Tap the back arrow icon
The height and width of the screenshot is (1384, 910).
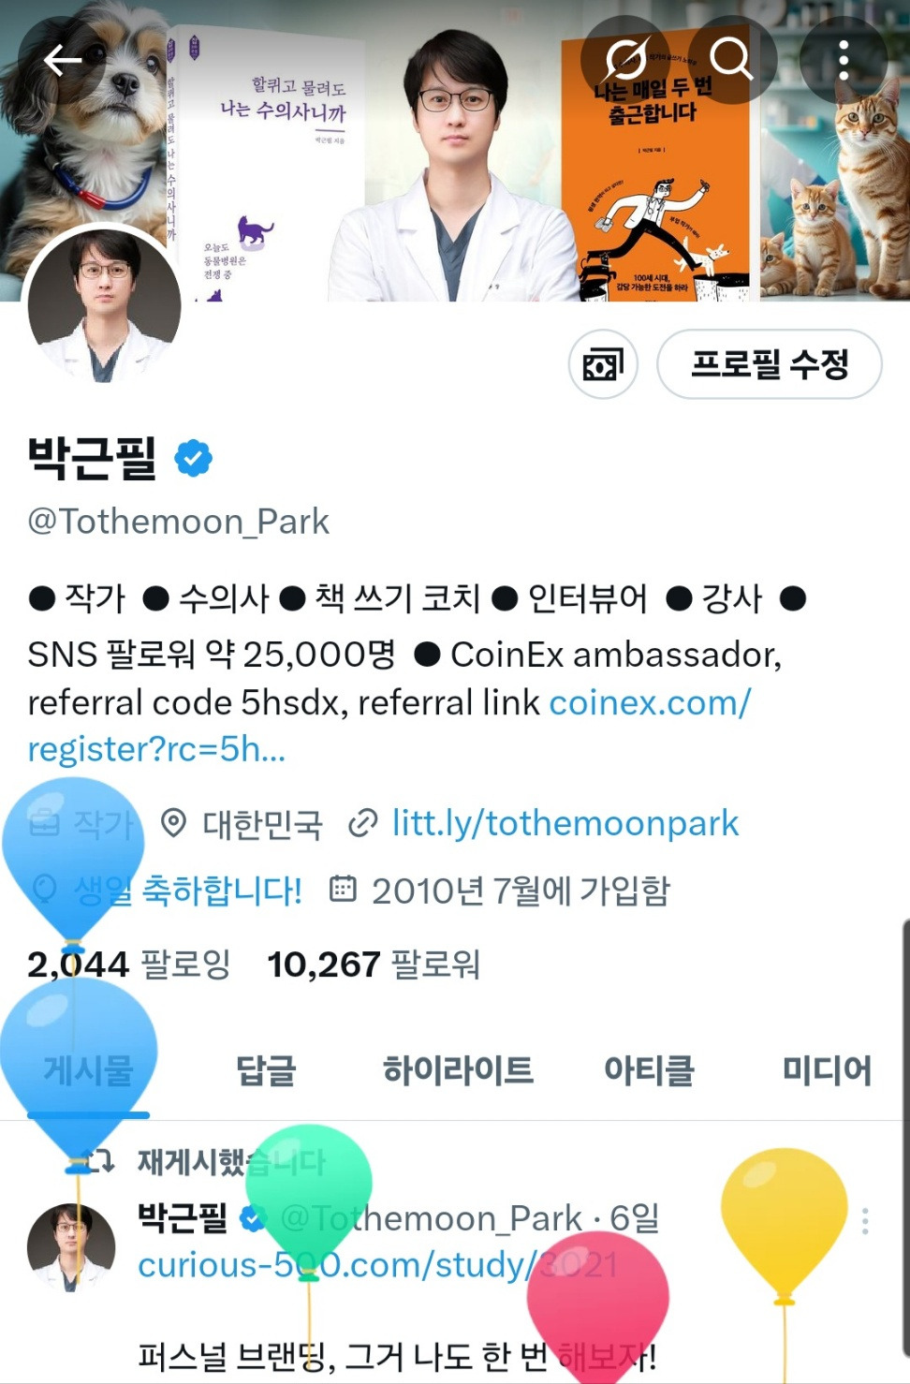coord(63,61)
